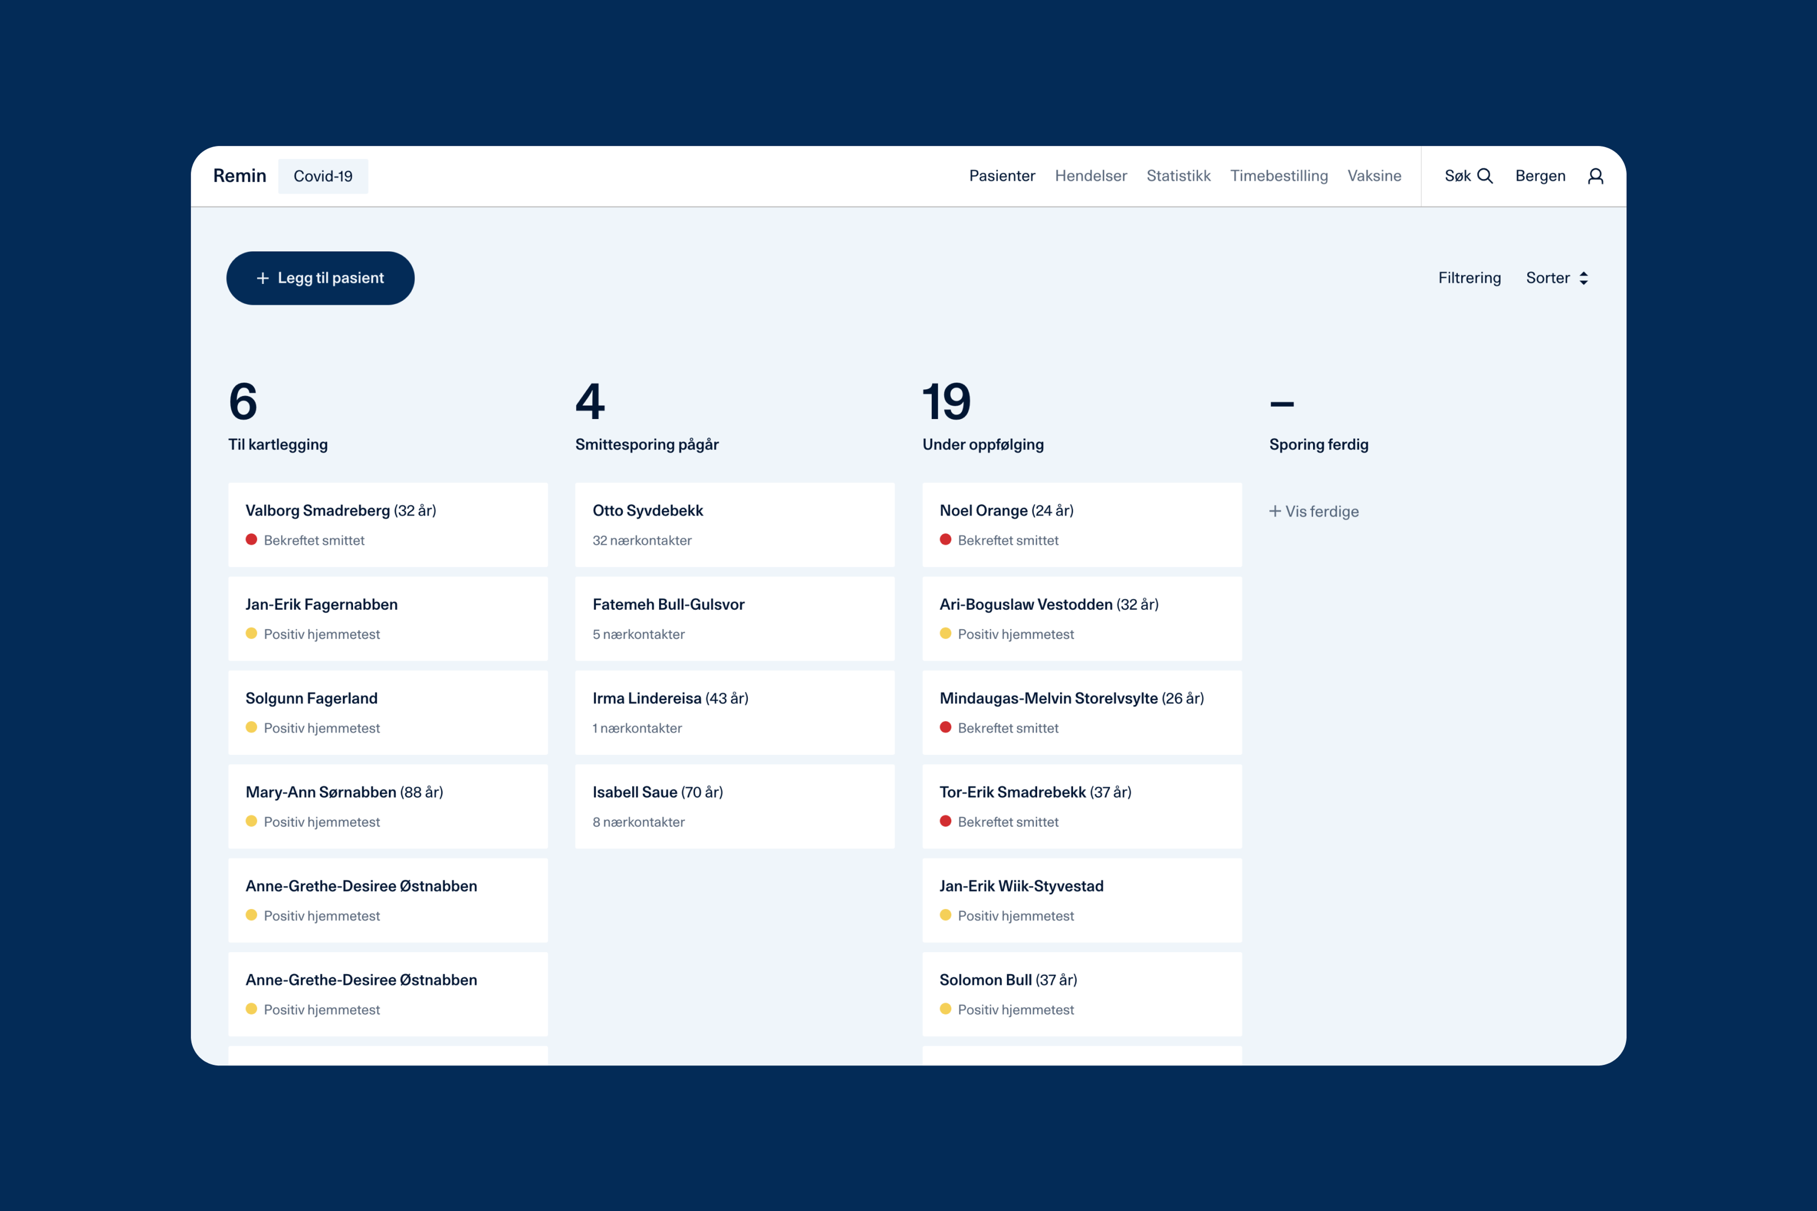Click the Sorter up-down arrows icon
This screenshot has width=1817, height=1211.
1583,278
